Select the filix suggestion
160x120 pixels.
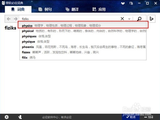coord(83,57)
